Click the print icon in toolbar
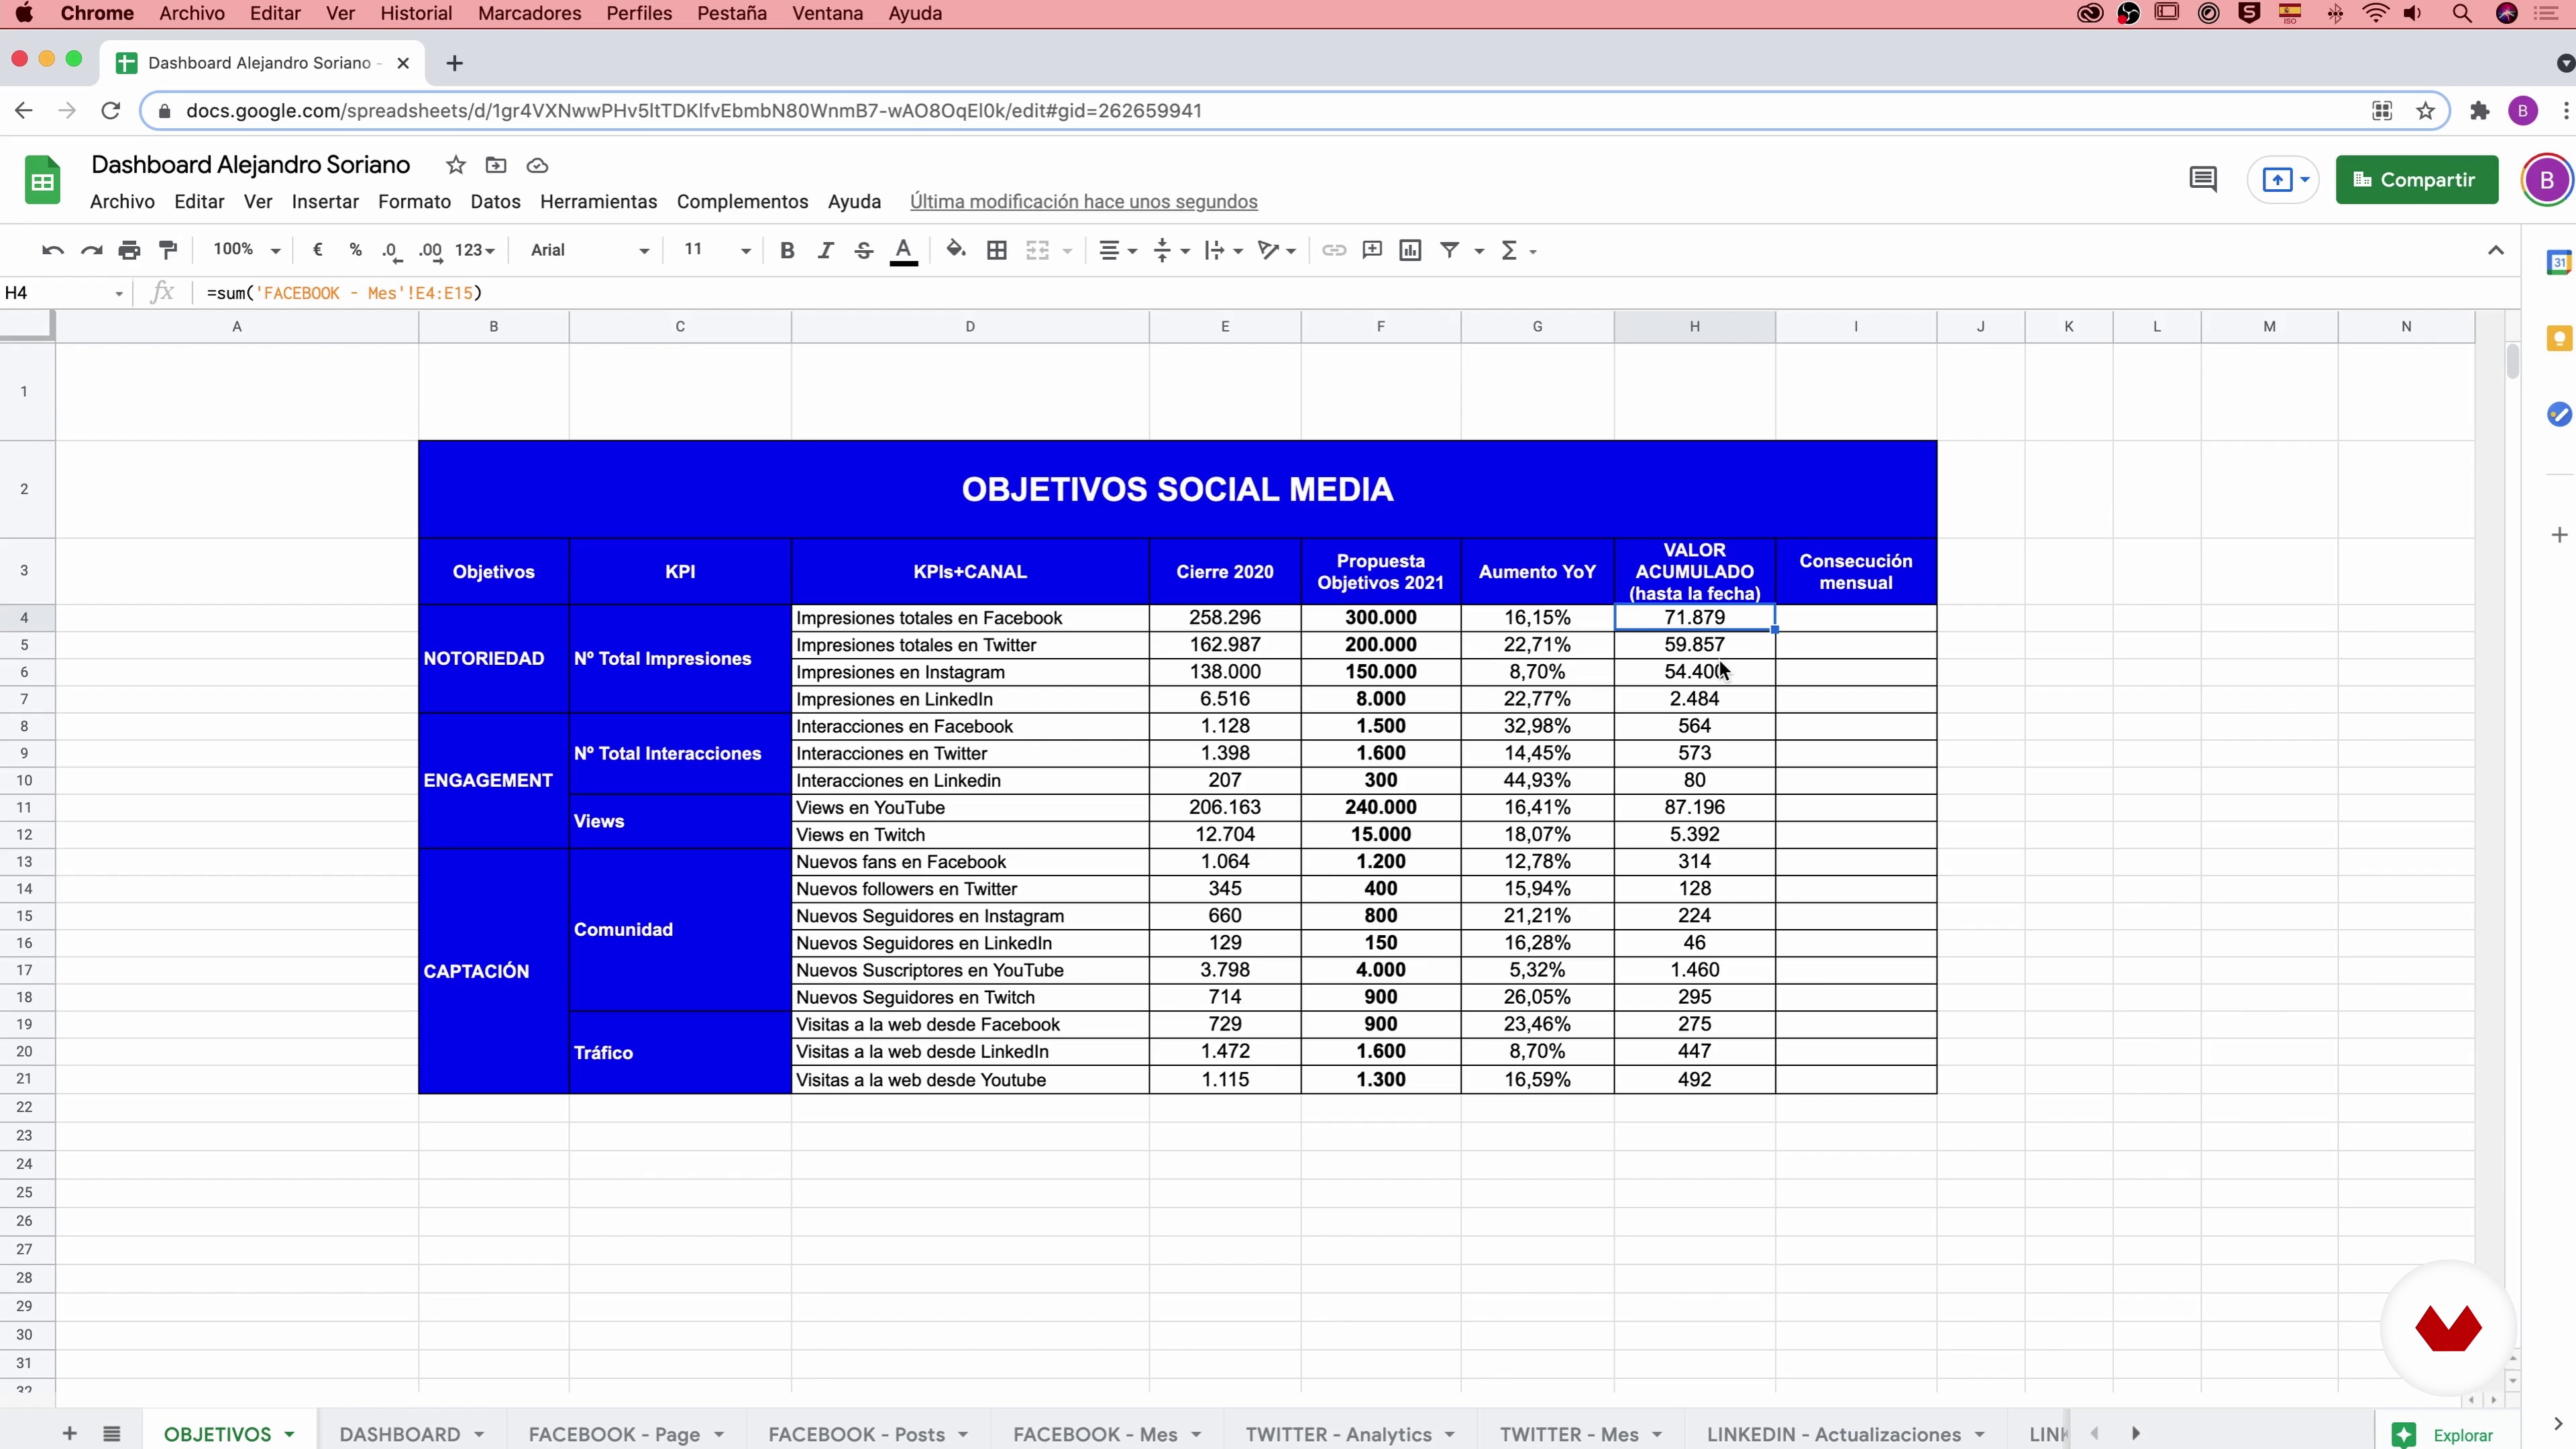2576x1449 pixels. coord(129,250)
